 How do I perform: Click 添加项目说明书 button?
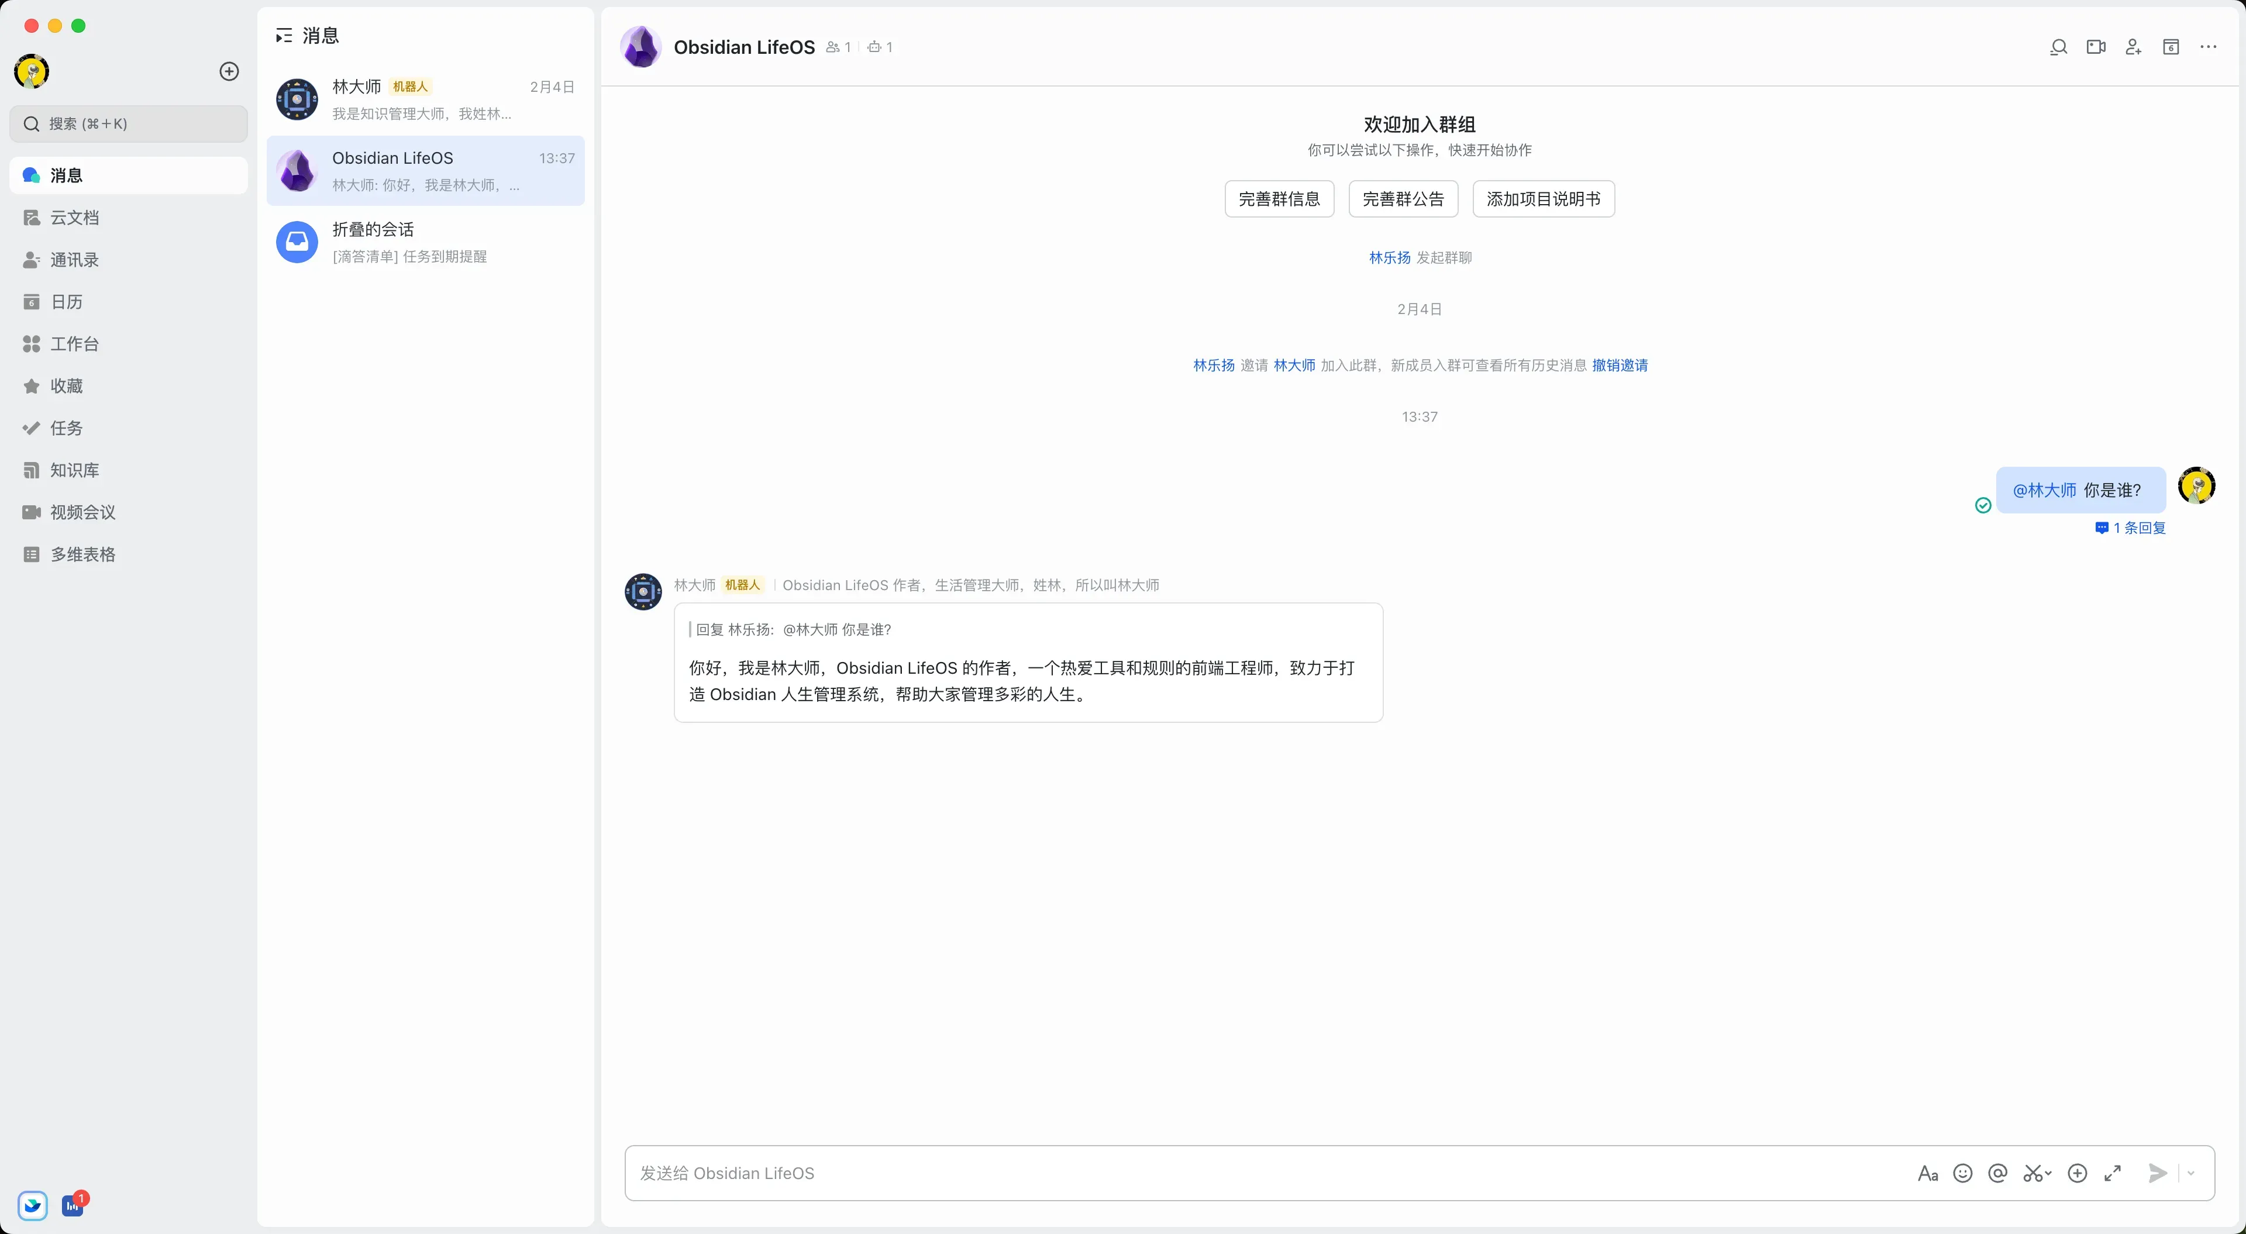1544,199
